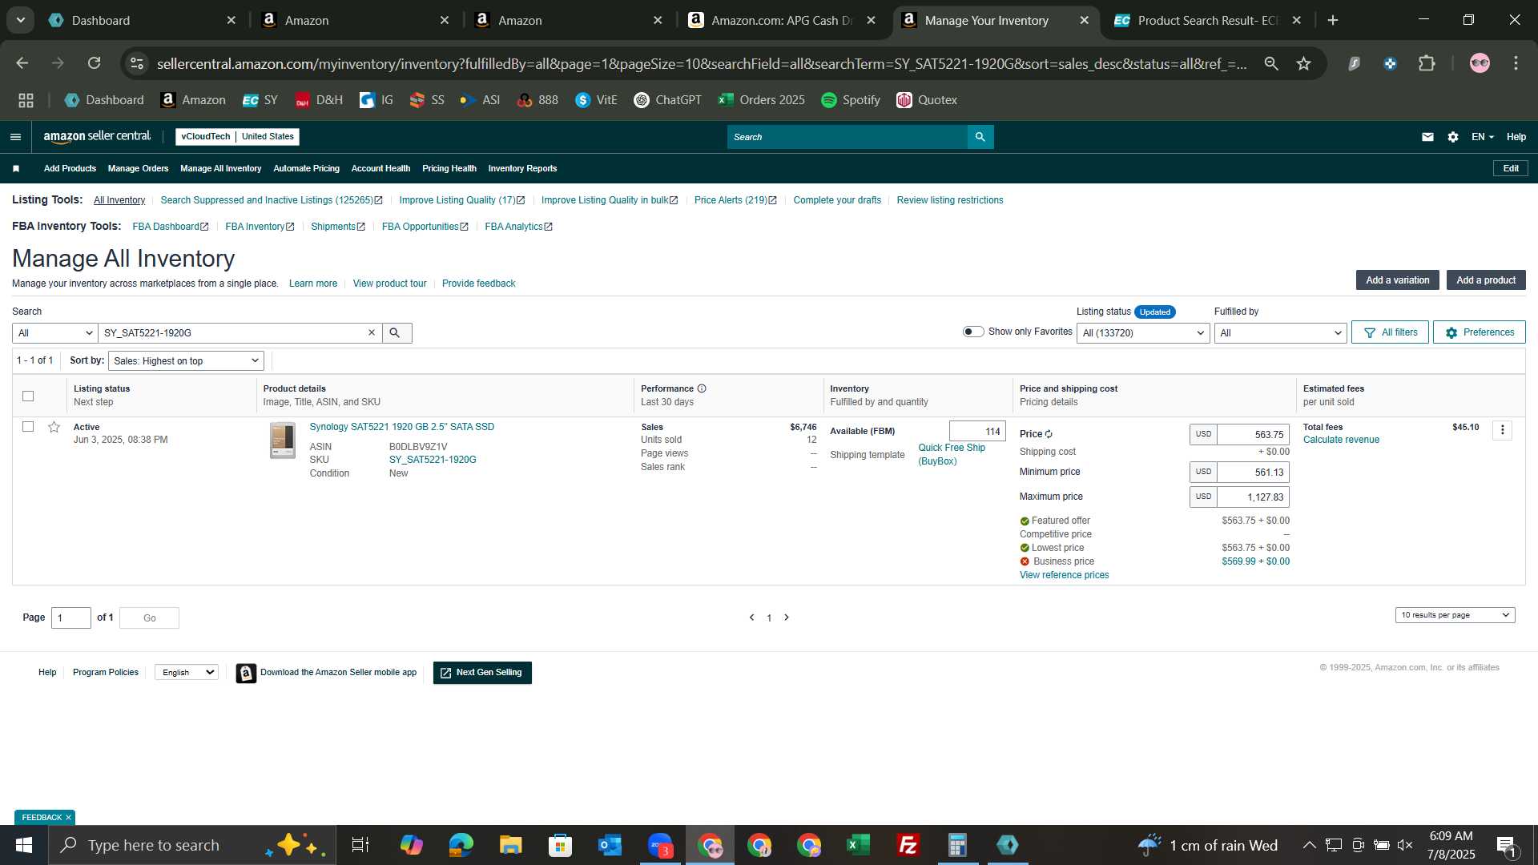The width and height of the screenshot is (1538, 865).
Task: Open the Seller Central hamburger menu
Action: point(15,137)
